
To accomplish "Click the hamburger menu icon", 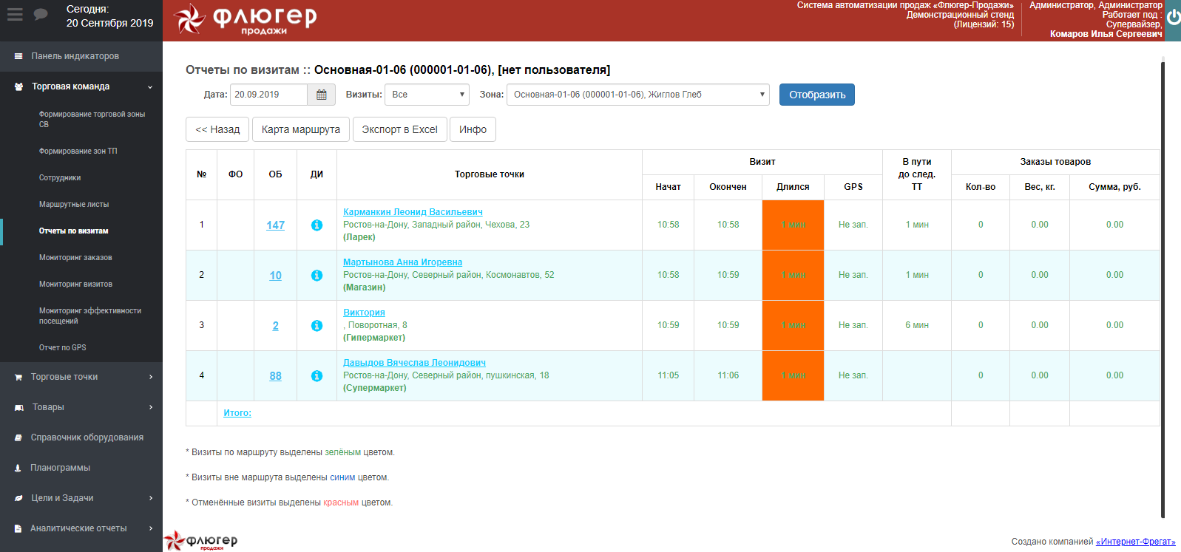I will 15,15.
